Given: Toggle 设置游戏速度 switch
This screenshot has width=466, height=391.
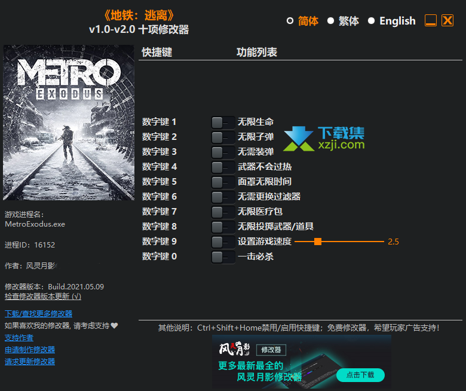Looking at the screenshot, I should (223, 242).
